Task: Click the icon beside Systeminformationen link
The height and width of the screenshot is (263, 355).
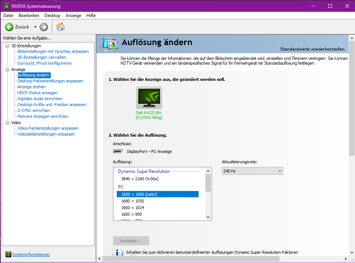Action: click(x=8, y=255)
